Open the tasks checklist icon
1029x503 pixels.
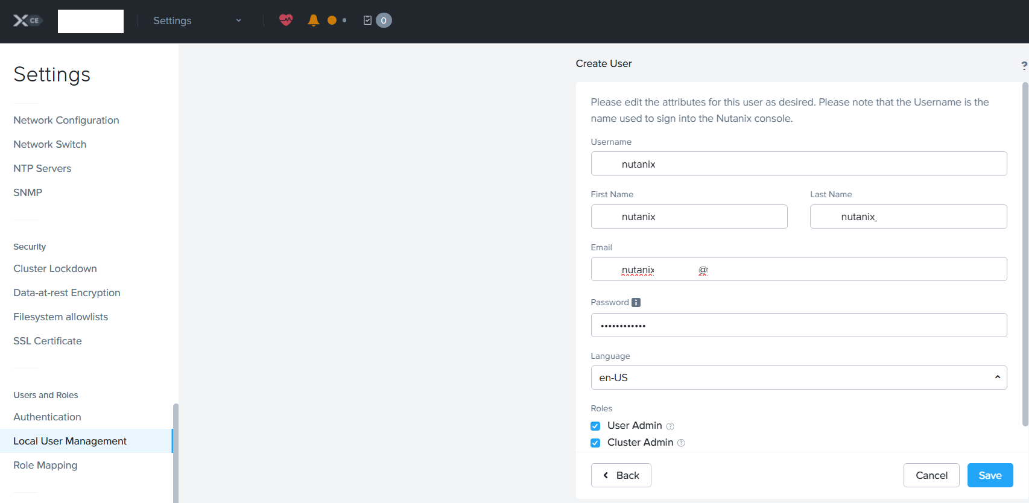367,21
